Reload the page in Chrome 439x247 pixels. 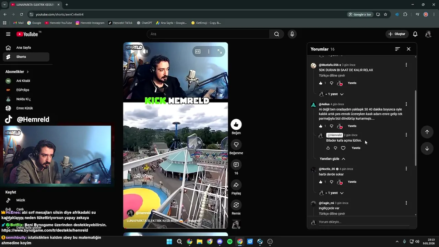[x=21, y=14]
